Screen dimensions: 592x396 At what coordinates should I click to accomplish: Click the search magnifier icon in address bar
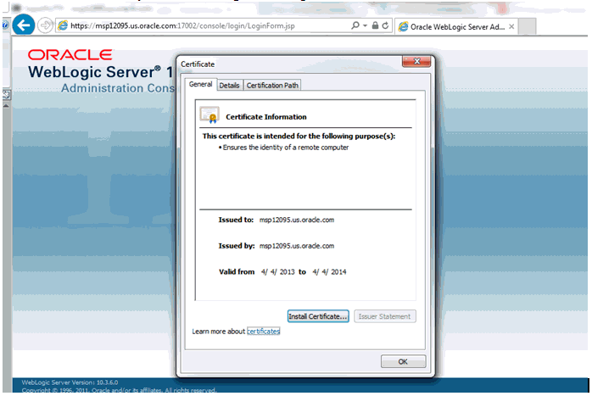pyautogui.click(x=355, y=25)
